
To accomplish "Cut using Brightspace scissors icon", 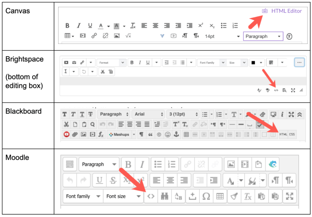I will [103, 72].
